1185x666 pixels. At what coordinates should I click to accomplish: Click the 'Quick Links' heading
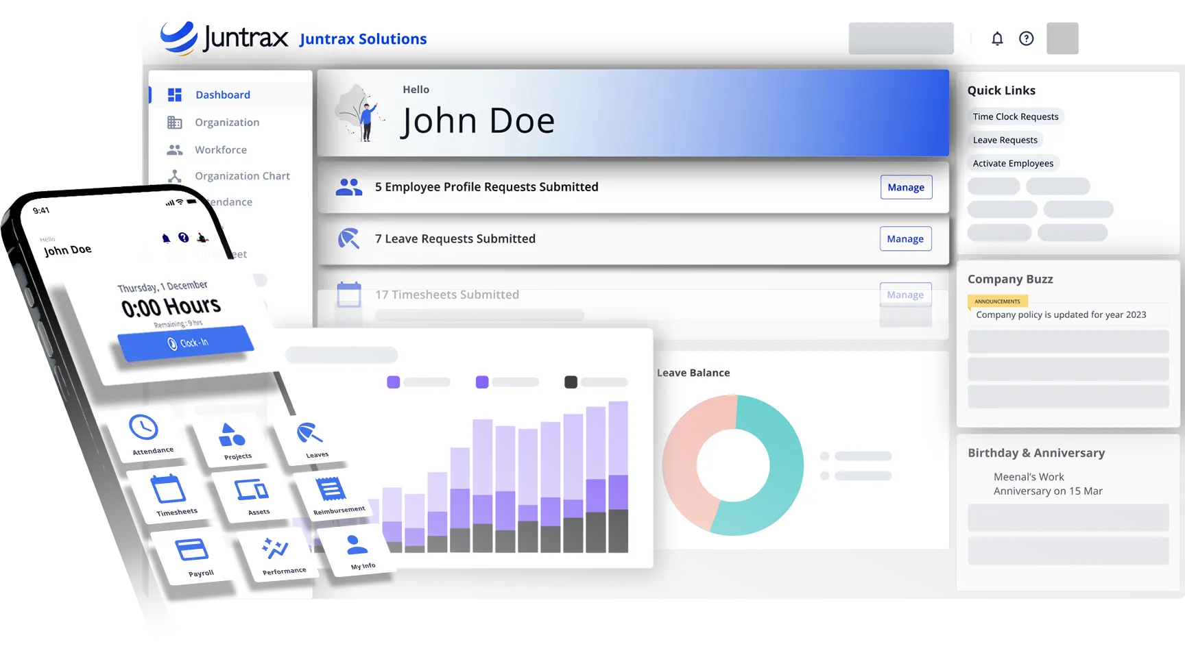tap(1001, 90)
